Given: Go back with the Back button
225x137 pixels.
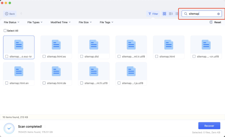Looking at the screenshot, I should (x=10, y=14).
